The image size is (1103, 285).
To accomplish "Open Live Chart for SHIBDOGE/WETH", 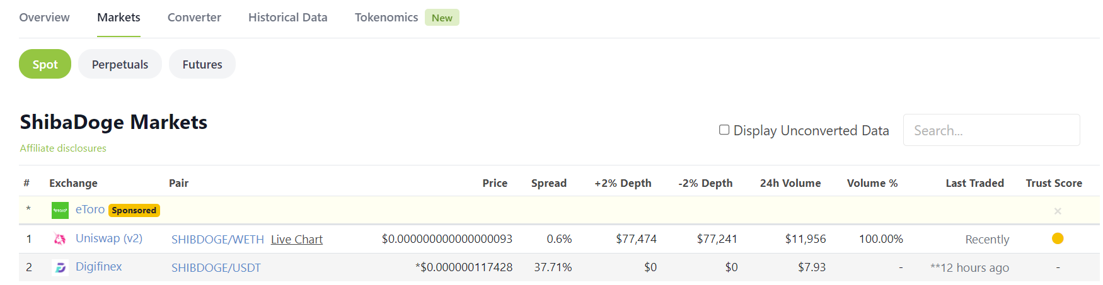I will tap(297, 240).
